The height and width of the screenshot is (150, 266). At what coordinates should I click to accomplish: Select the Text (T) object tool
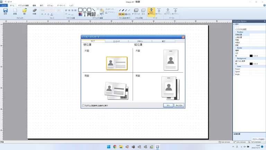pyautogui.click(x=85, y=14)
